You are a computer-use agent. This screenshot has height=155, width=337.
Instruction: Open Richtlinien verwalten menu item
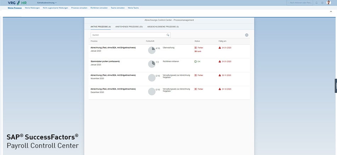(99, 7)
